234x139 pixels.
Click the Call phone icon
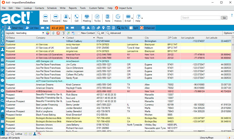coord(76,16)
